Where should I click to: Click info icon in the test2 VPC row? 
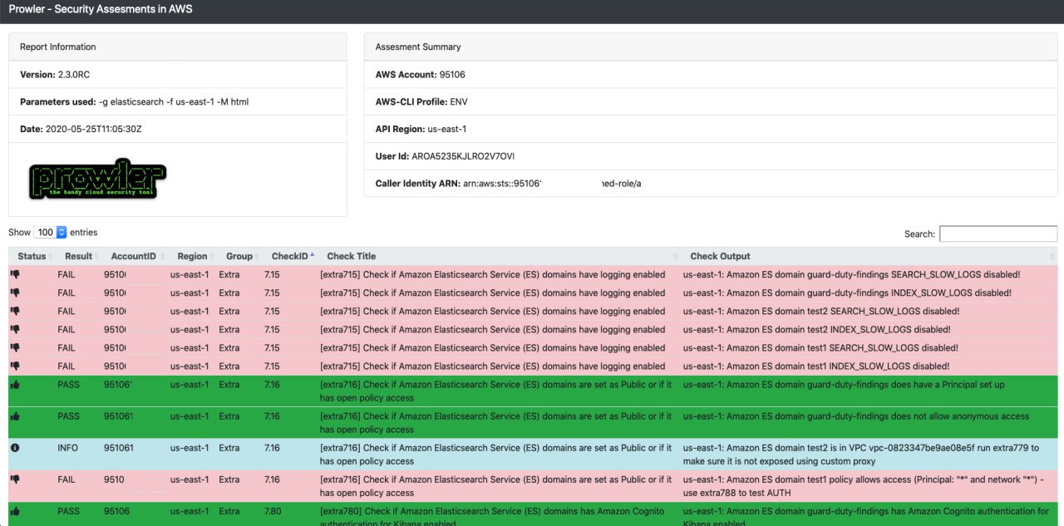tap(15, 447)
